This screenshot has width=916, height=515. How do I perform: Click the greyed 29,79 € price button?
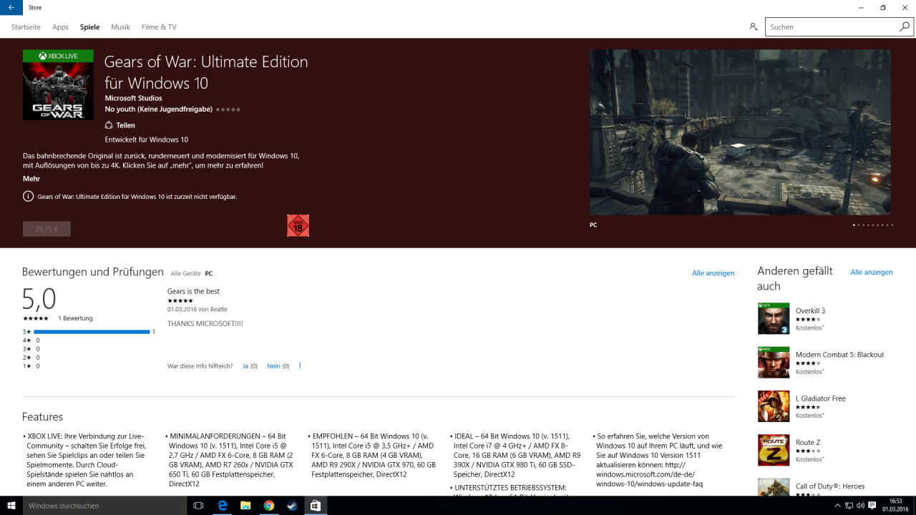47,229
